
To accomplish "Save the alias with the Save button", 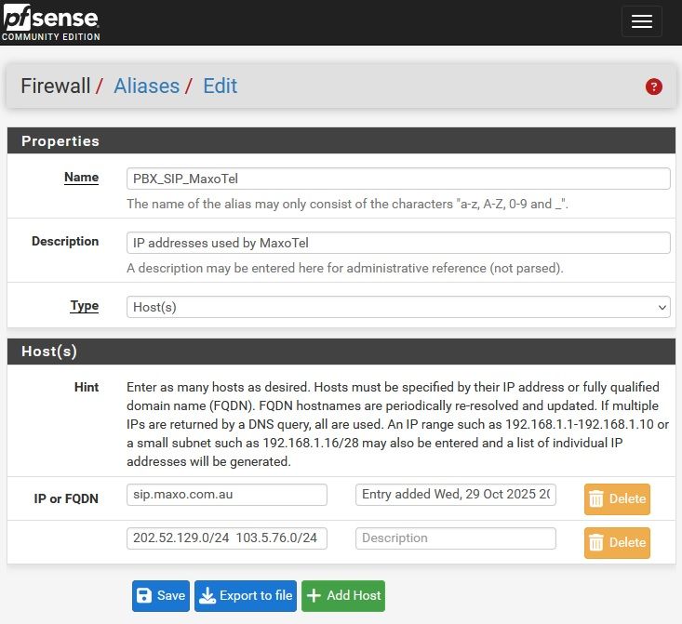I will pos(161,596).
